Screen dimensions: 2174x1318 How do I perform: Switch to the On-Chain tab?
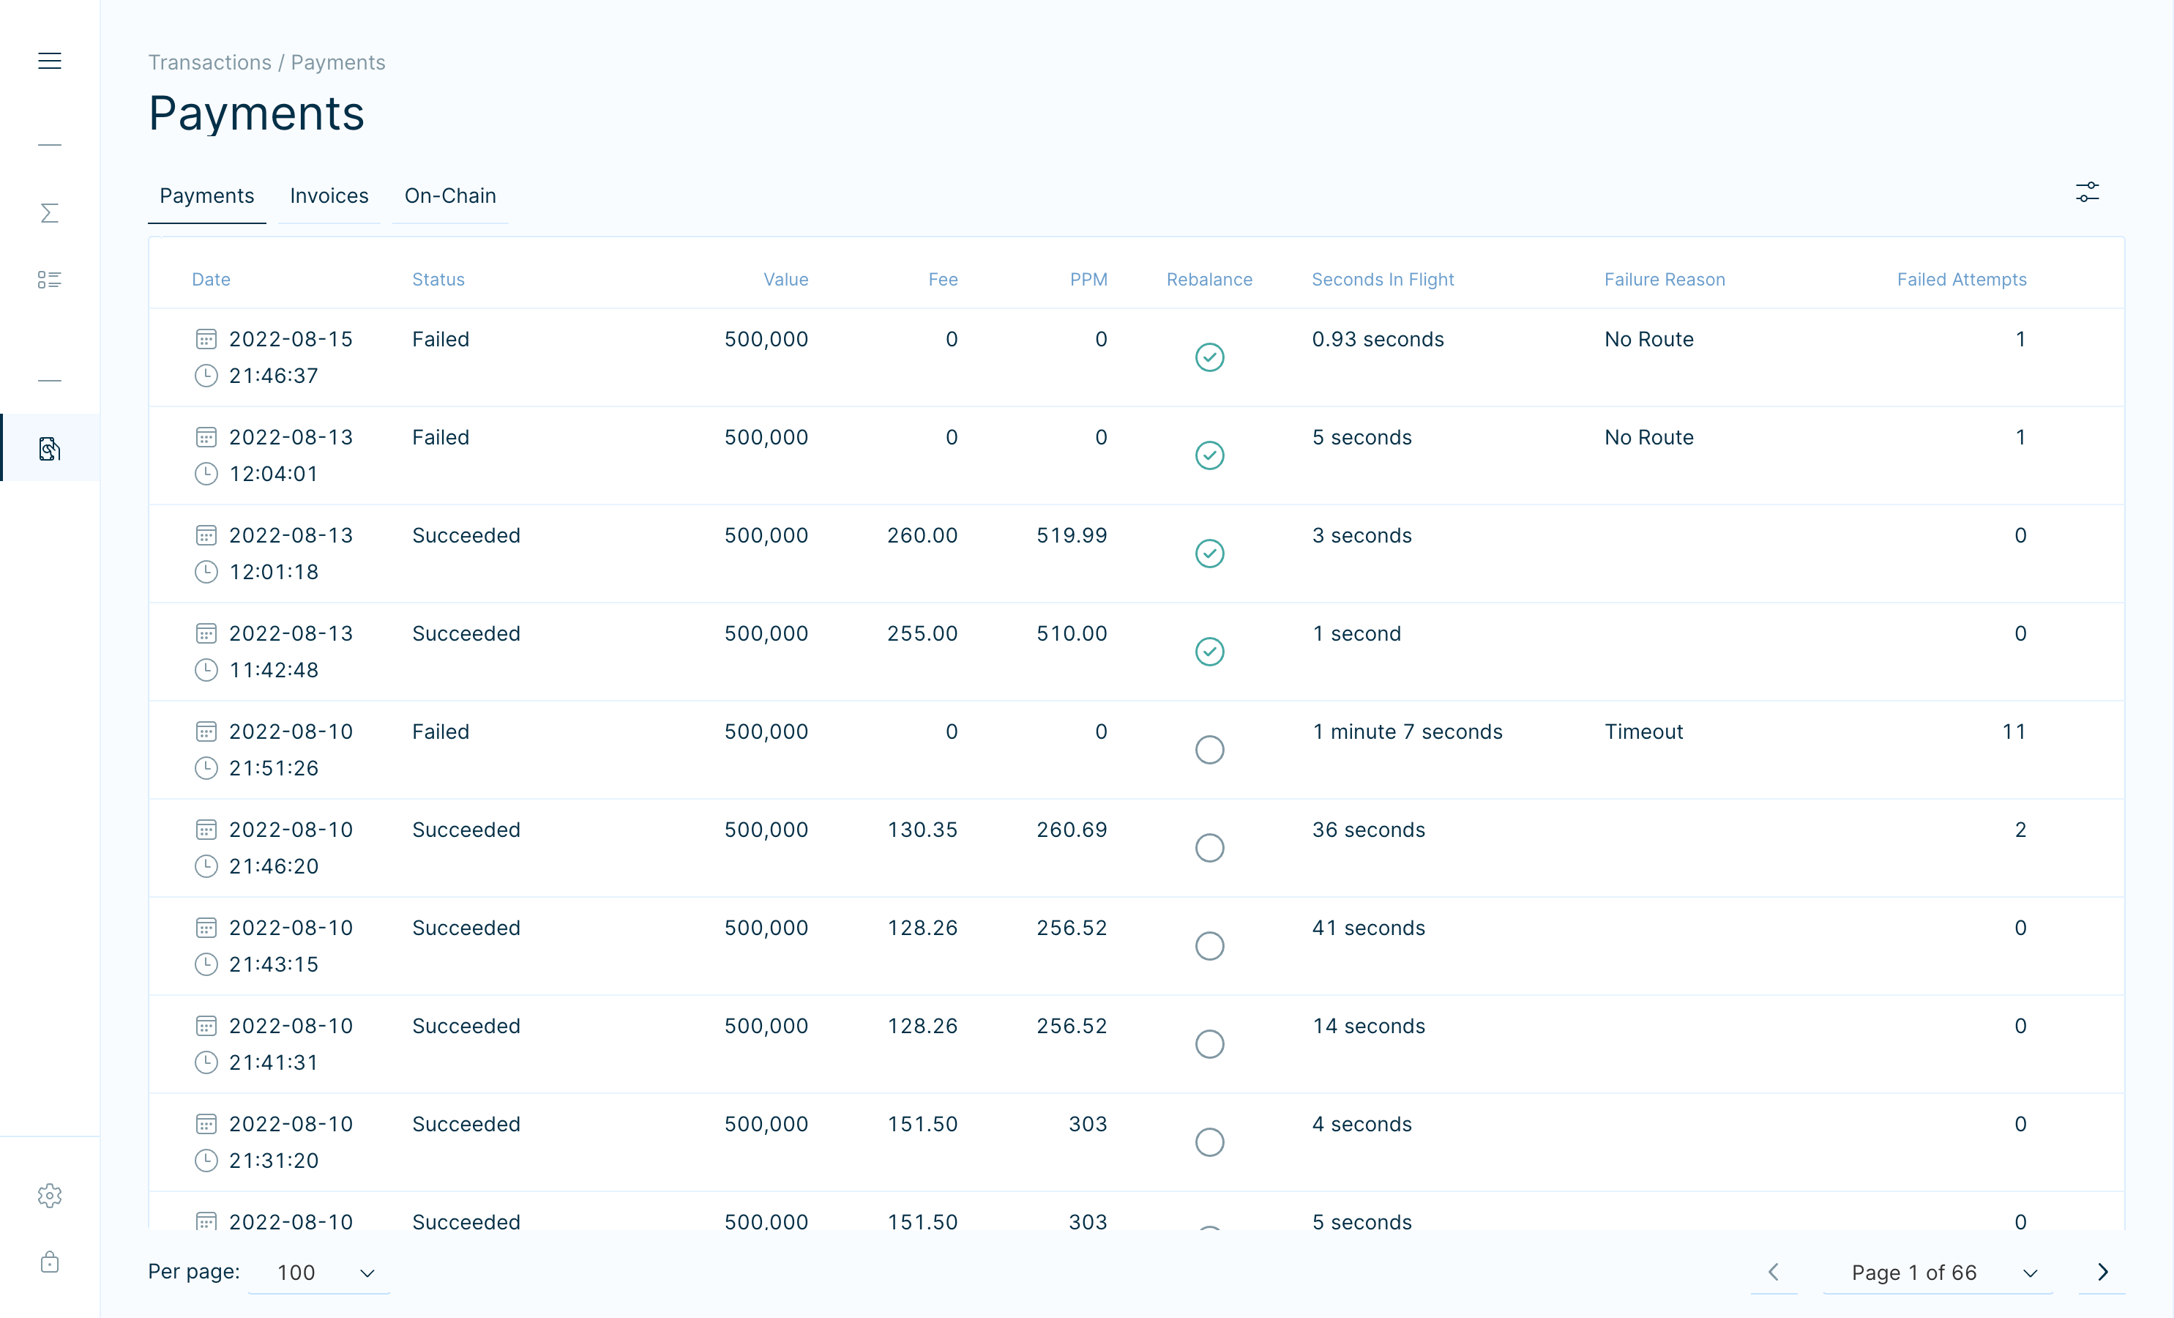pos(450,196)
